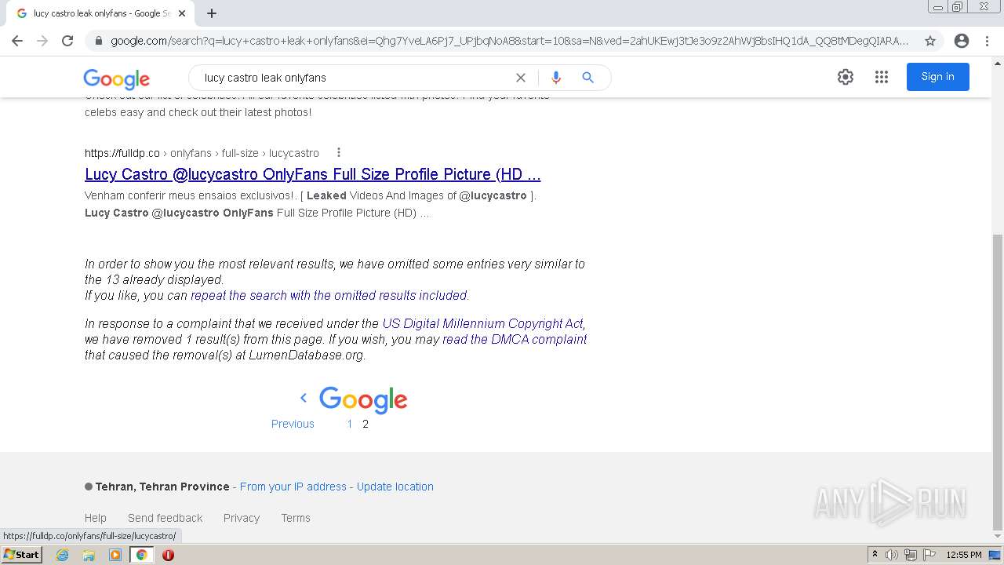Click the lock icon in the address bar
The image size is (1004, 565).
tap(98, 41)
